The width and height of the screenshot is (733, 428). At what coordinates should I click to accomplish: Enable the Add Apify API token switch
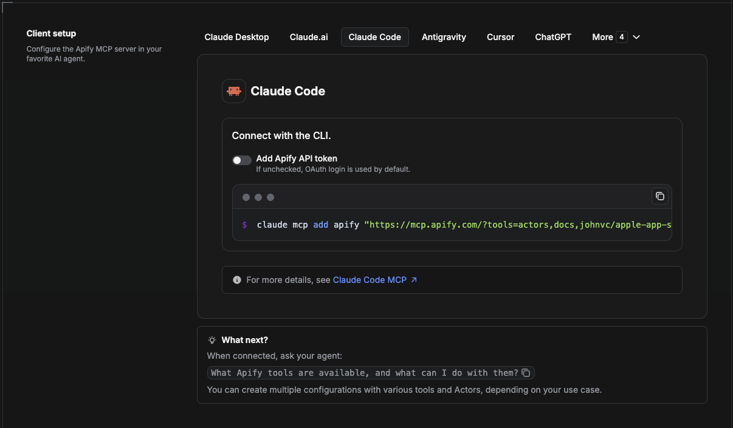point(241,160)
